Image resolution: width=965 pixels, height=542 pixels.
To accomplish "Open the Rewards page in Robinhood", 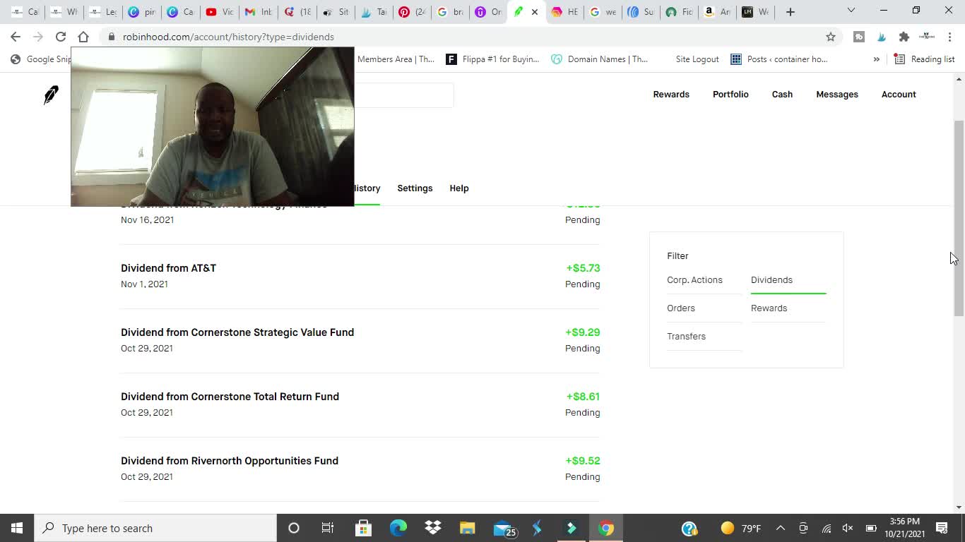I will click(671, 95).
